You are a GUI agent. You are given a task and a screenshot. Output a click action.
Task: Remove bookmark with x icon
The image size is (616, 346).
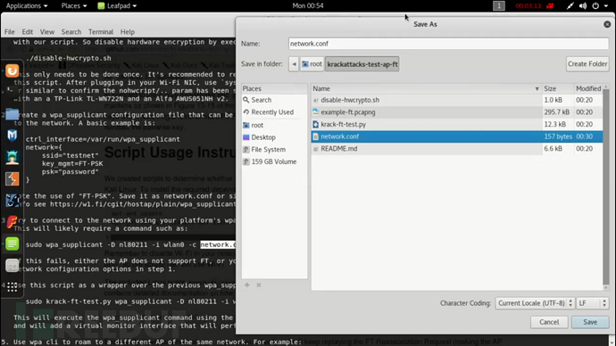[259, 284]
